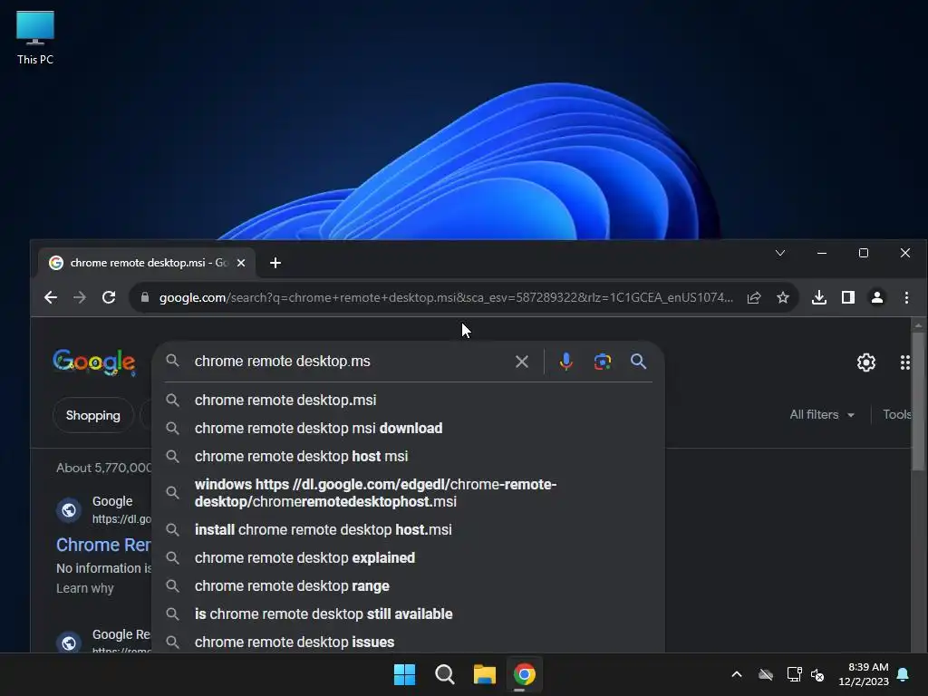Open the 'Chrome Rem...' result title link
Viewport: 928px width, 696px height.
(x=103, y=545)
